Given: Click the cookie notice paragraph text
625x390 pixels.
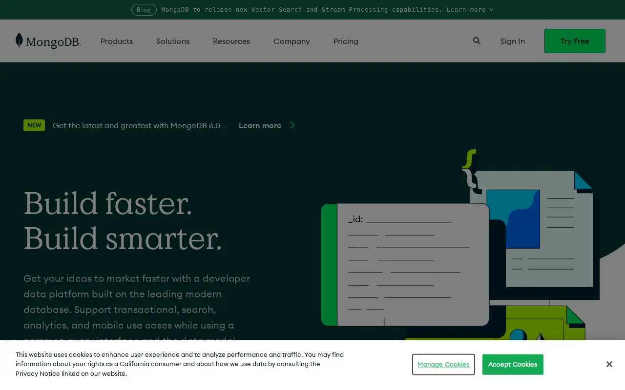Looking at the screenshot, I should [180, 364].
